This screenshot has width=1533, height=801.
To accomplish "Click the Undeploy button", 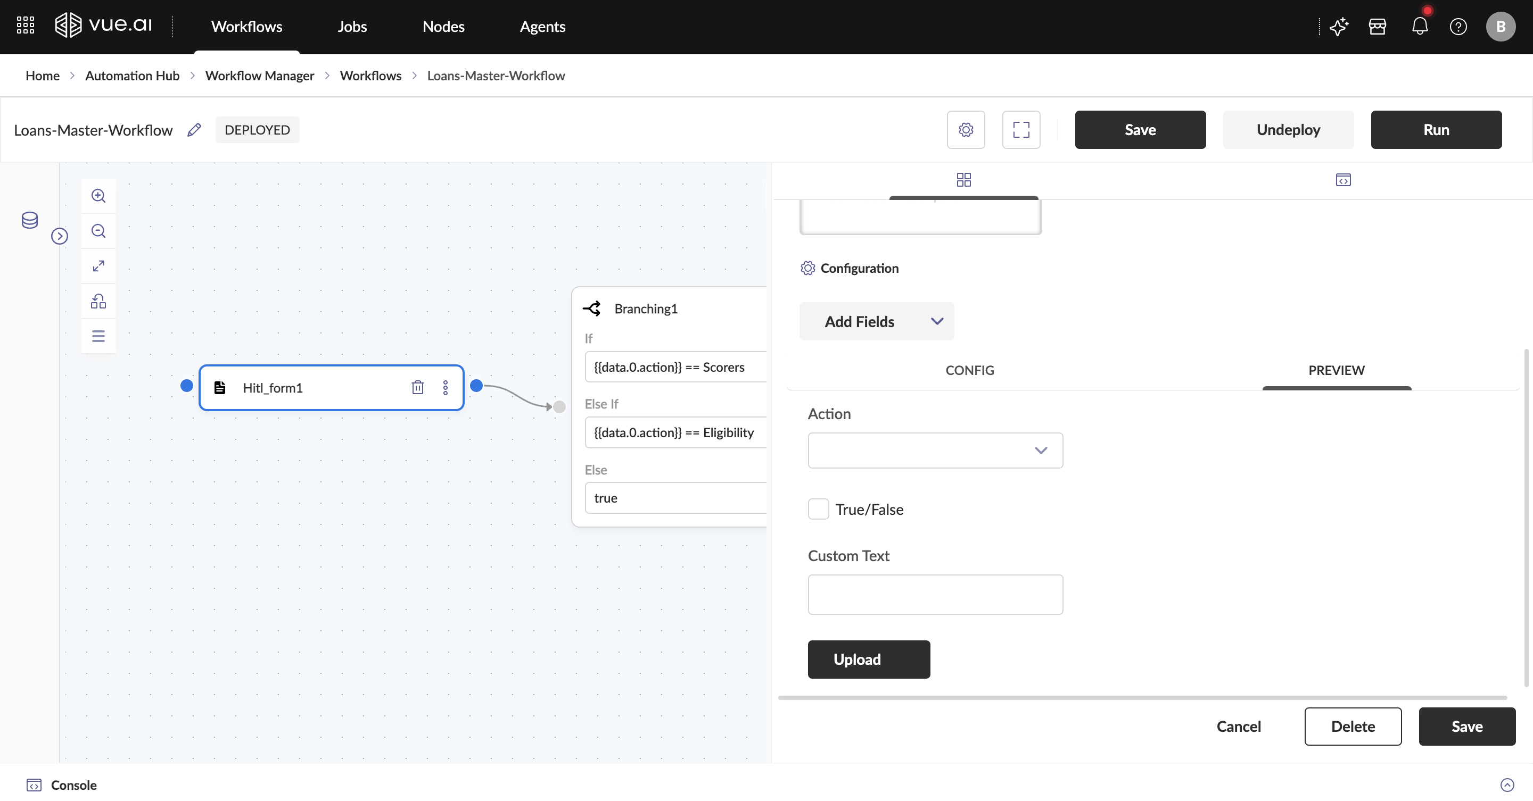I will [x=1288, y=130].
